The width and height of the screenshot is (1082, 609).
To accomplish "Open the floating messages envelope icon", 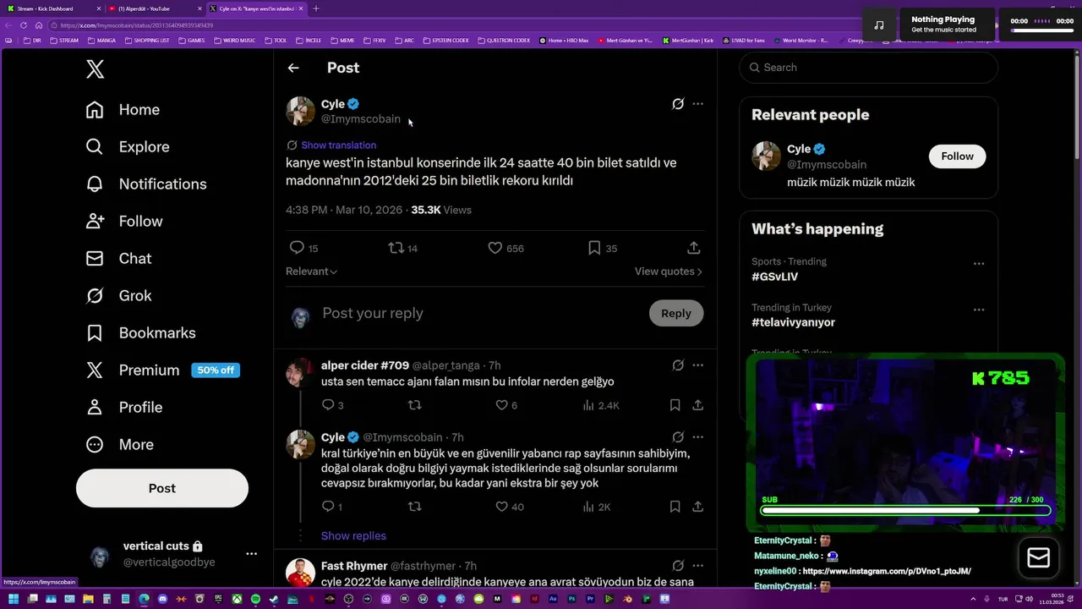I will pyautogui.click(x=1038, y=558).
